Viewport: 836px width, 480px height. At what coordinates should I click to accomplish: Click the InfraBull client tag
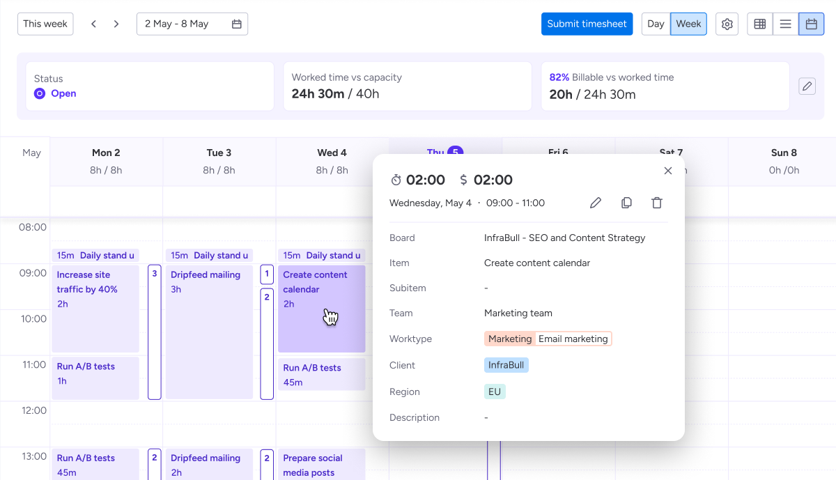(506, 365)
